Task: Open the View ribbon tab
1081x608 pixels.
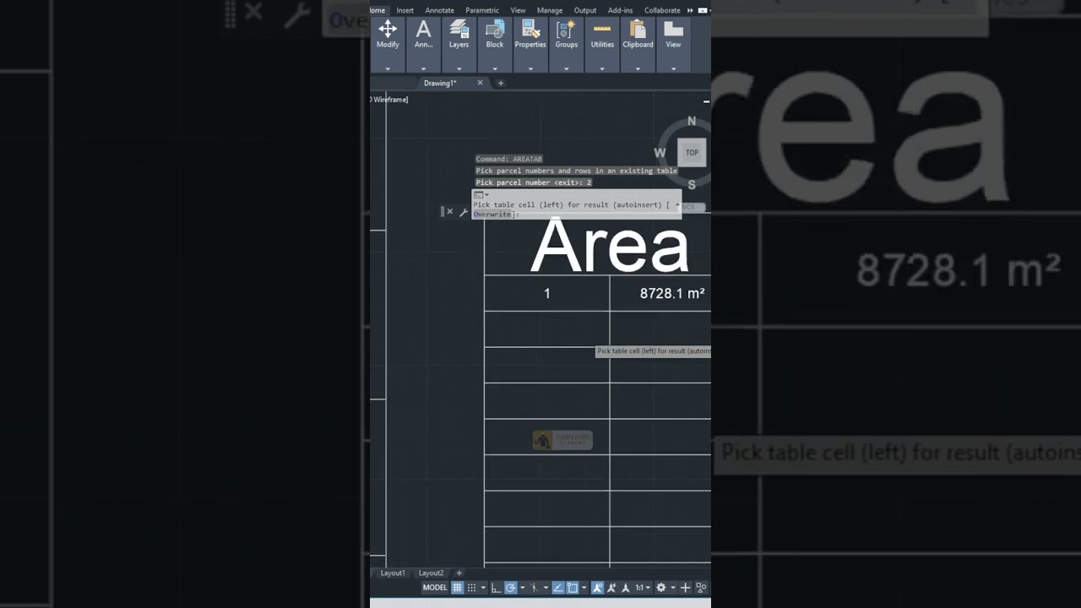Action: point(518,10)
